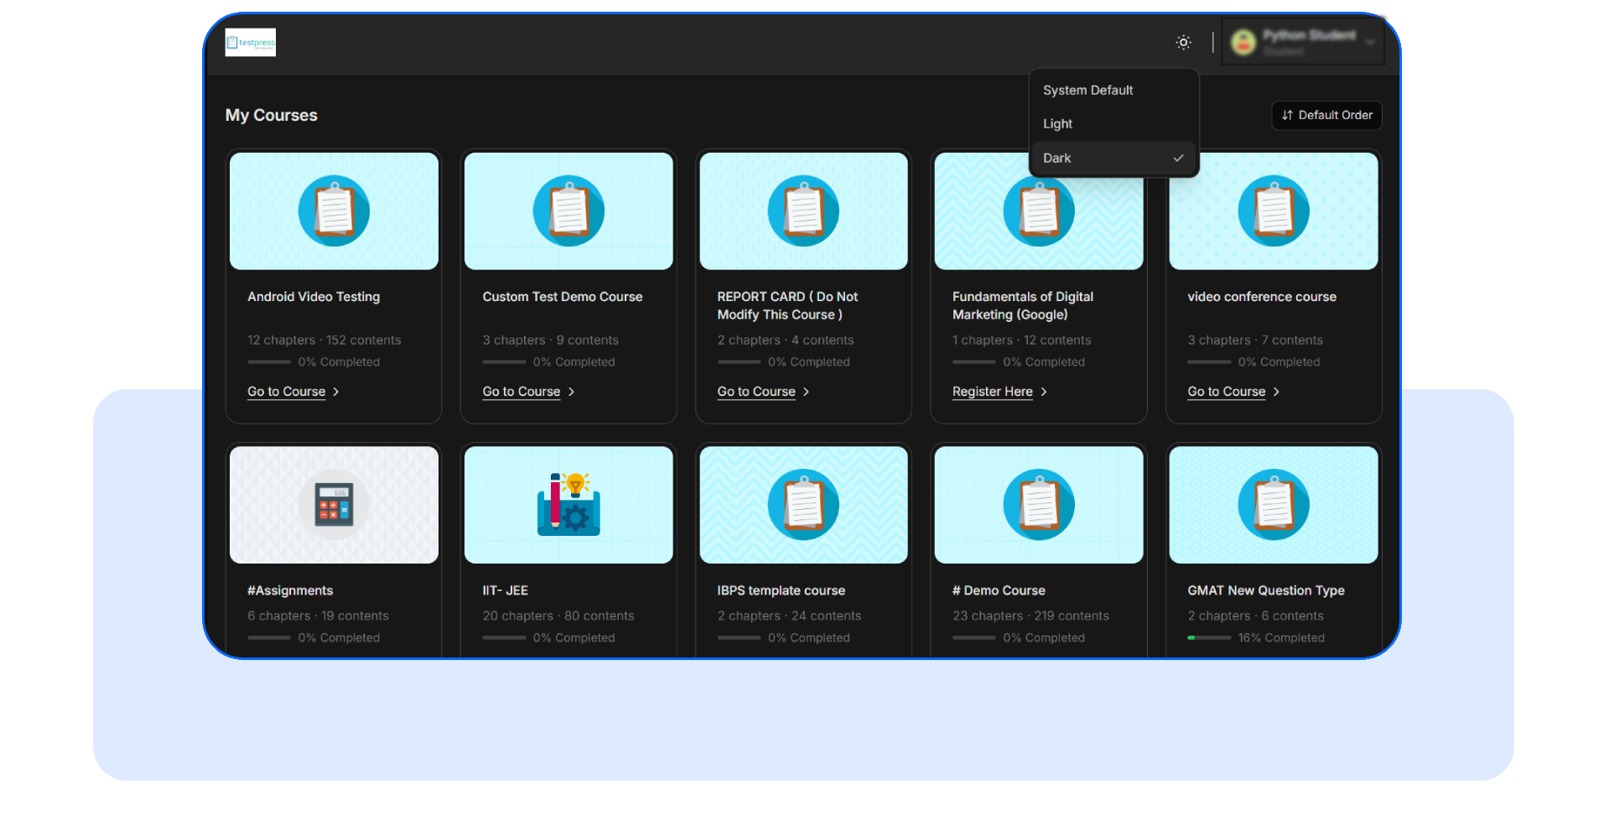Click the arrow next to Register Here
This screenshot has height=816, width=1609.
click(1044, 392)
